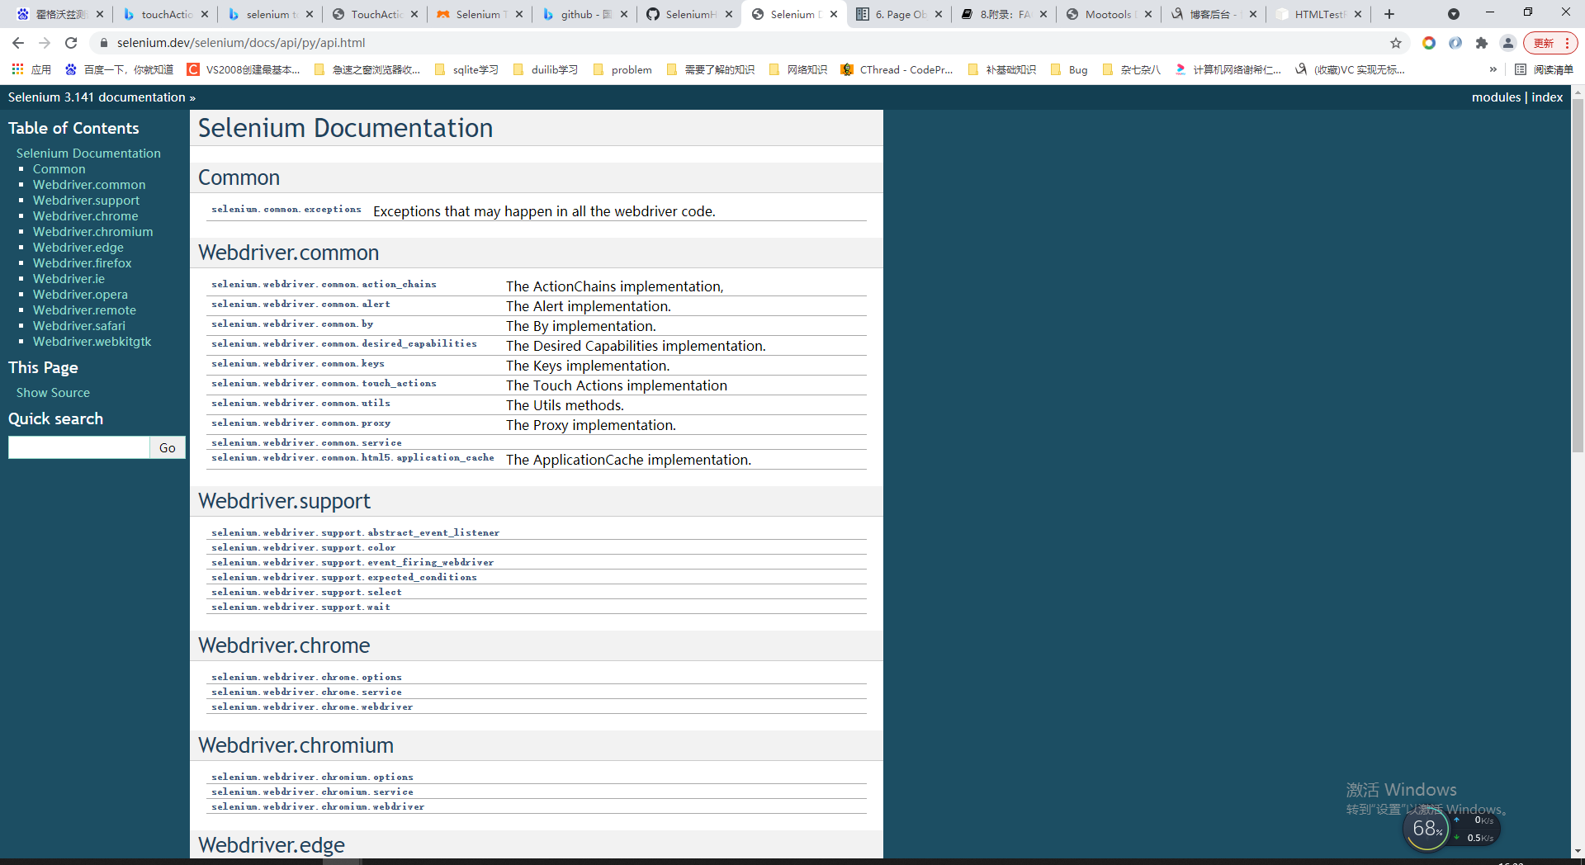Click the browser address bar
The height and width of the screenshot is (865, 1585).
click(x=743, y=43)
